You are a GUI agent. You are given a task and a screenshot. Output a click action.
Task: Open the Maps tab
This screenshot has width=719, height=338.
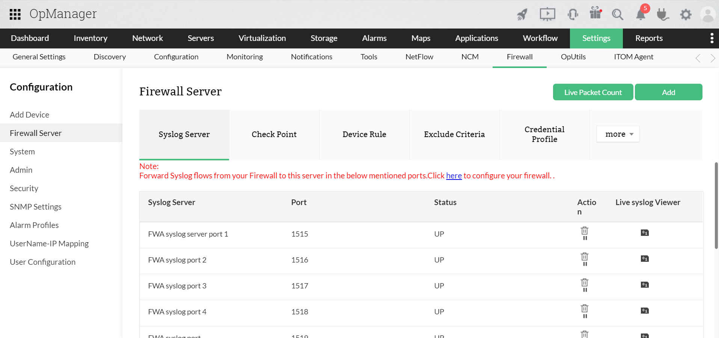coord(421,38)
